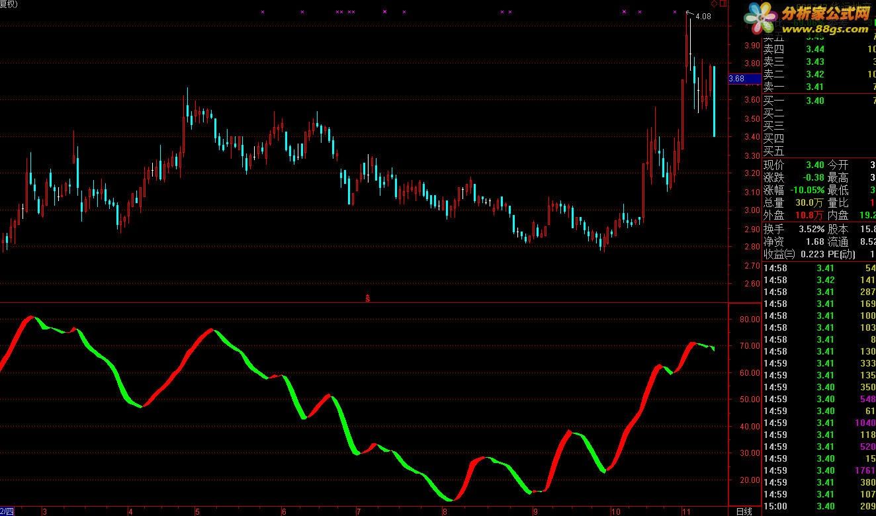Select the 4.08 peak price label
This screenshot has width=876, height=516.
point(703,17)
